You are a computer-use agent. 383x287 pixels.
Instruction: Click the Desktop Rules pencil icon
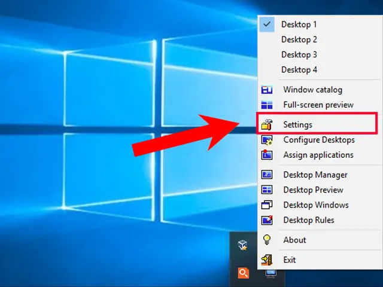click(267, 220)
